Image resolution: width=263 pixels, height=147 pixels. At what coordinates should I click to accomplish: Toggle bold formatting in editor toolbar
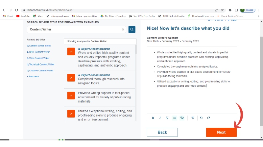coord(153,118)
